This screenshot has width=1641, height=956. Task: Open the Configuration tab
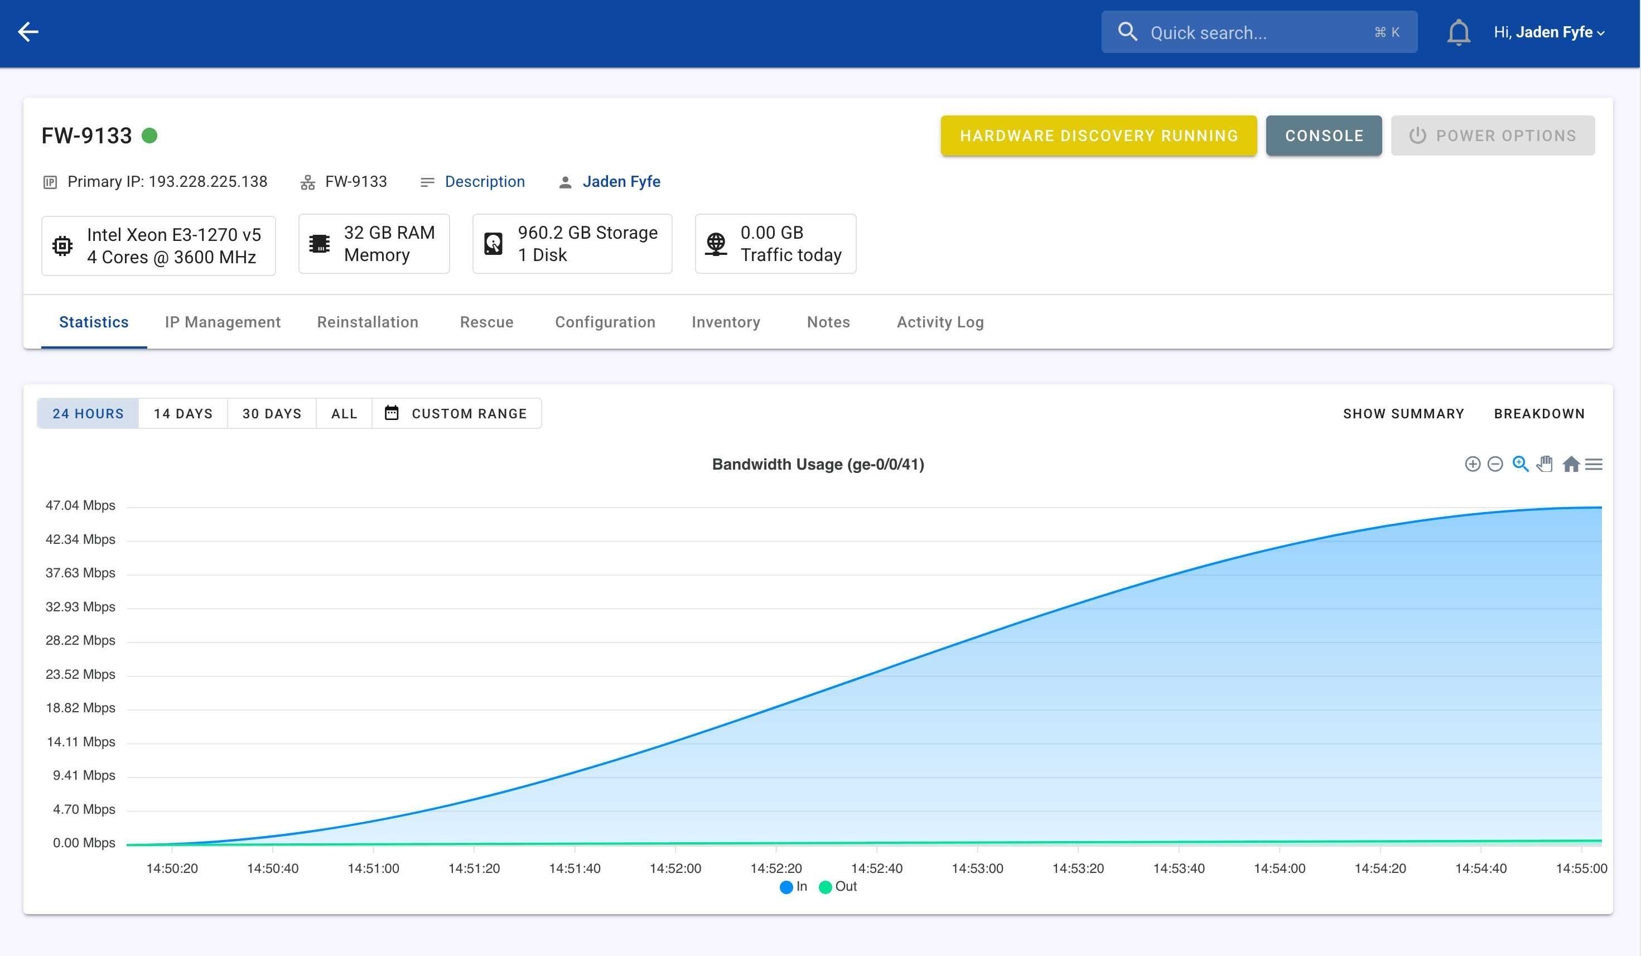[606, 322]
